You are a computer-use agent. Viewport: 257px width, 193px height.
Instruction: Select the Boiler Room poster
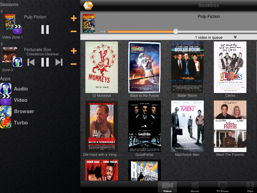coord(187,67)
